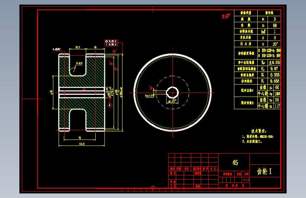The image size is (306, 198).
Task: Select the Fp value 0.07 cell
Action: [274, 69]
